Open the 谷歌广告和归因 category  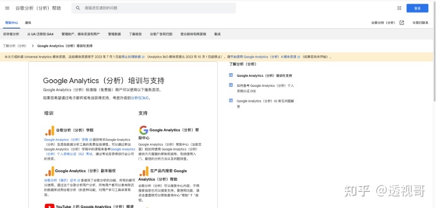pyautogui.click(x=161, y=34)
